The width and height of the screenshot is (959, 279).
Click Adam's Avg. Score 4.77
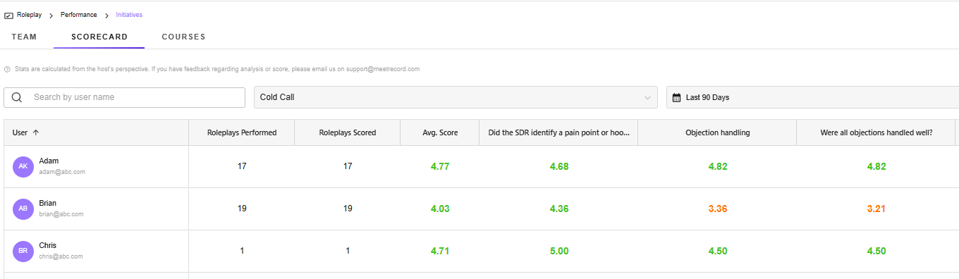tap(440, 166)
